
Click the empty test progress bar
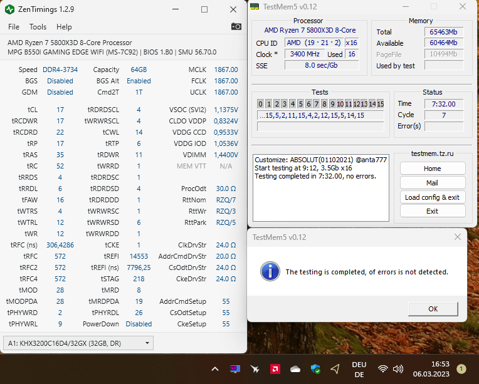pyautogui.click(x=320, y=127)
